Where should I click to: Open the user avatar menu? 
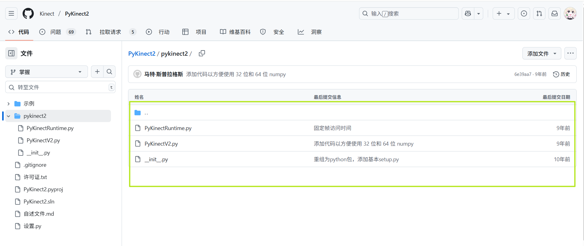pos(570,13)
